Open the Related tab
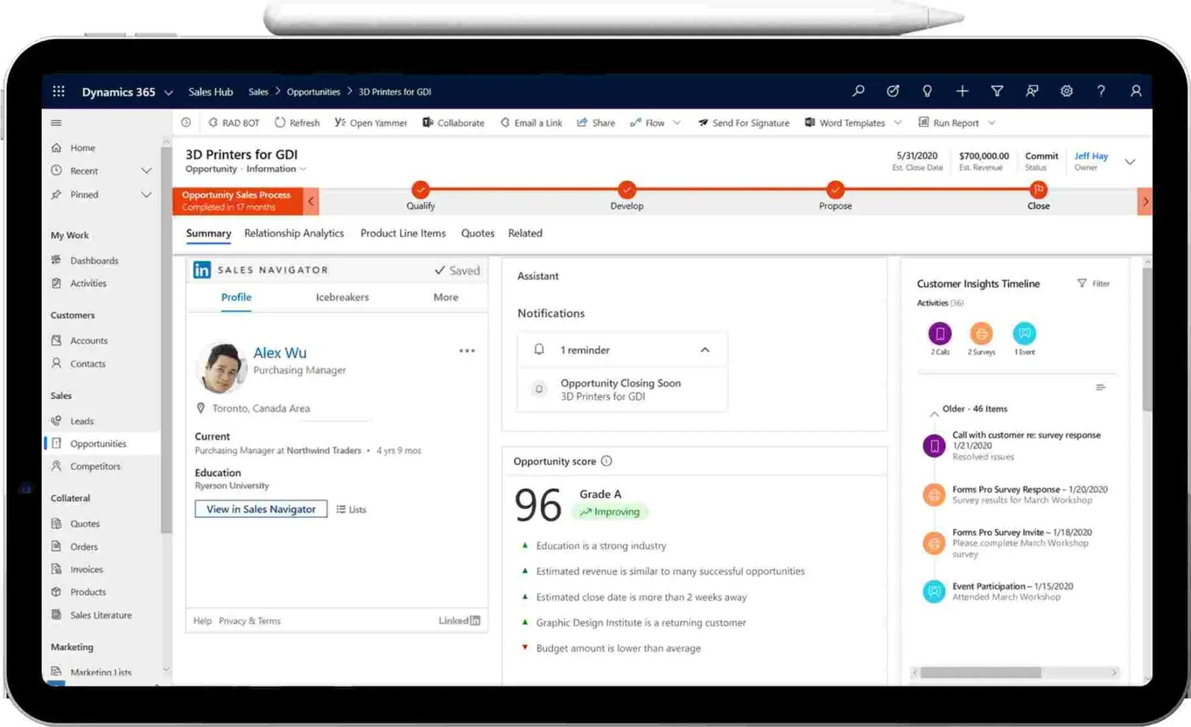Viewport: 1191px width, 727px height. tap(525, 233)
